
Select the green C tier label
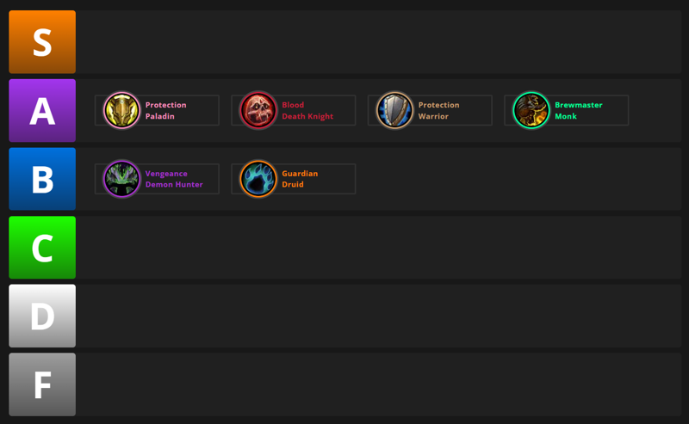42,247
